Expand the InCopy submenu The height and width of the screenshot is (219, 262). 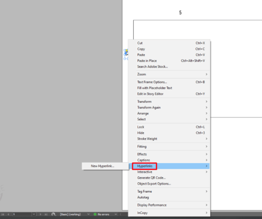tap(169, 213)
